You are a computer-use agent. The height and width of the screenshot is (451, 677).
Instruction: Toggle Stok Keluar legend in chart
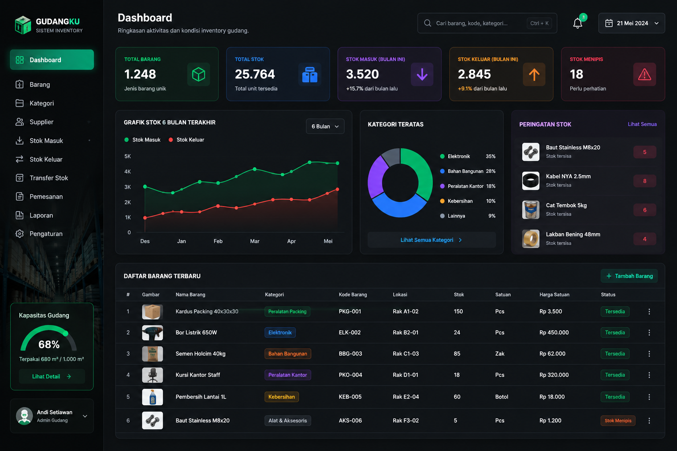[186, 140]
